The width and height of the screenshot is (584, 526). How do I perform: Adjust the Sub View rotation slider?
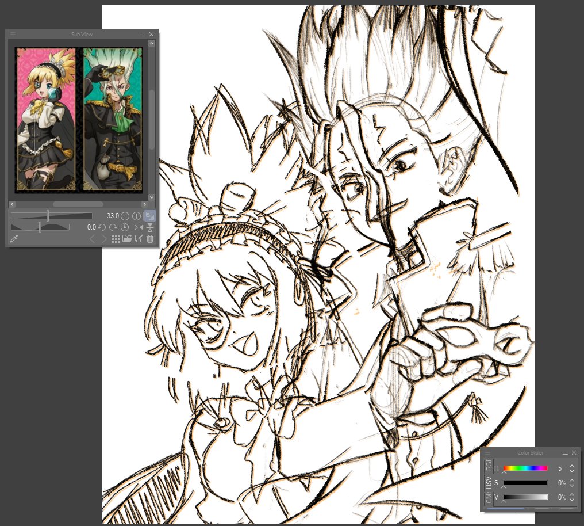[x=40, y=227]
